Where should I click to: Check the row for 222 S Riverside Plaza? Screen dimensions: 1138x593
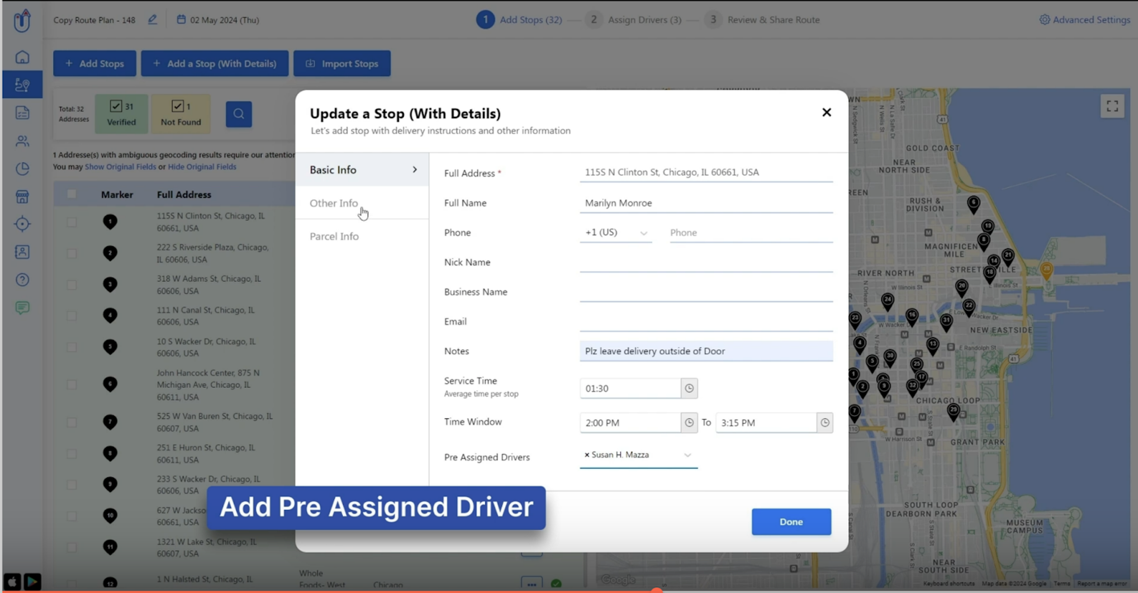[71, 254]
